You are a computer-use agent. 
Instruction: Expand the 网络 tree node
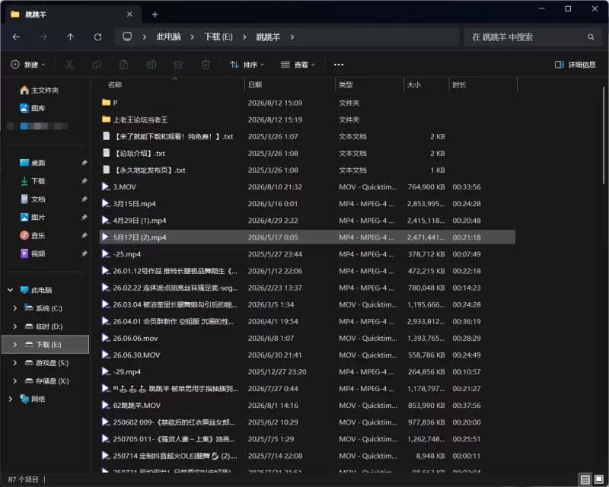[x=11, y=399]
